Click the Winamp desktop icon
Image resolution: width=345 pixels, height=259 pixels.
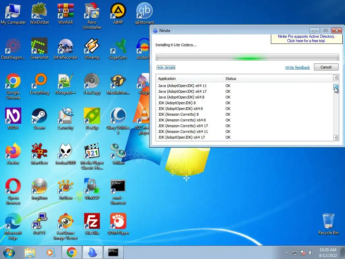[x=92, y=49]
